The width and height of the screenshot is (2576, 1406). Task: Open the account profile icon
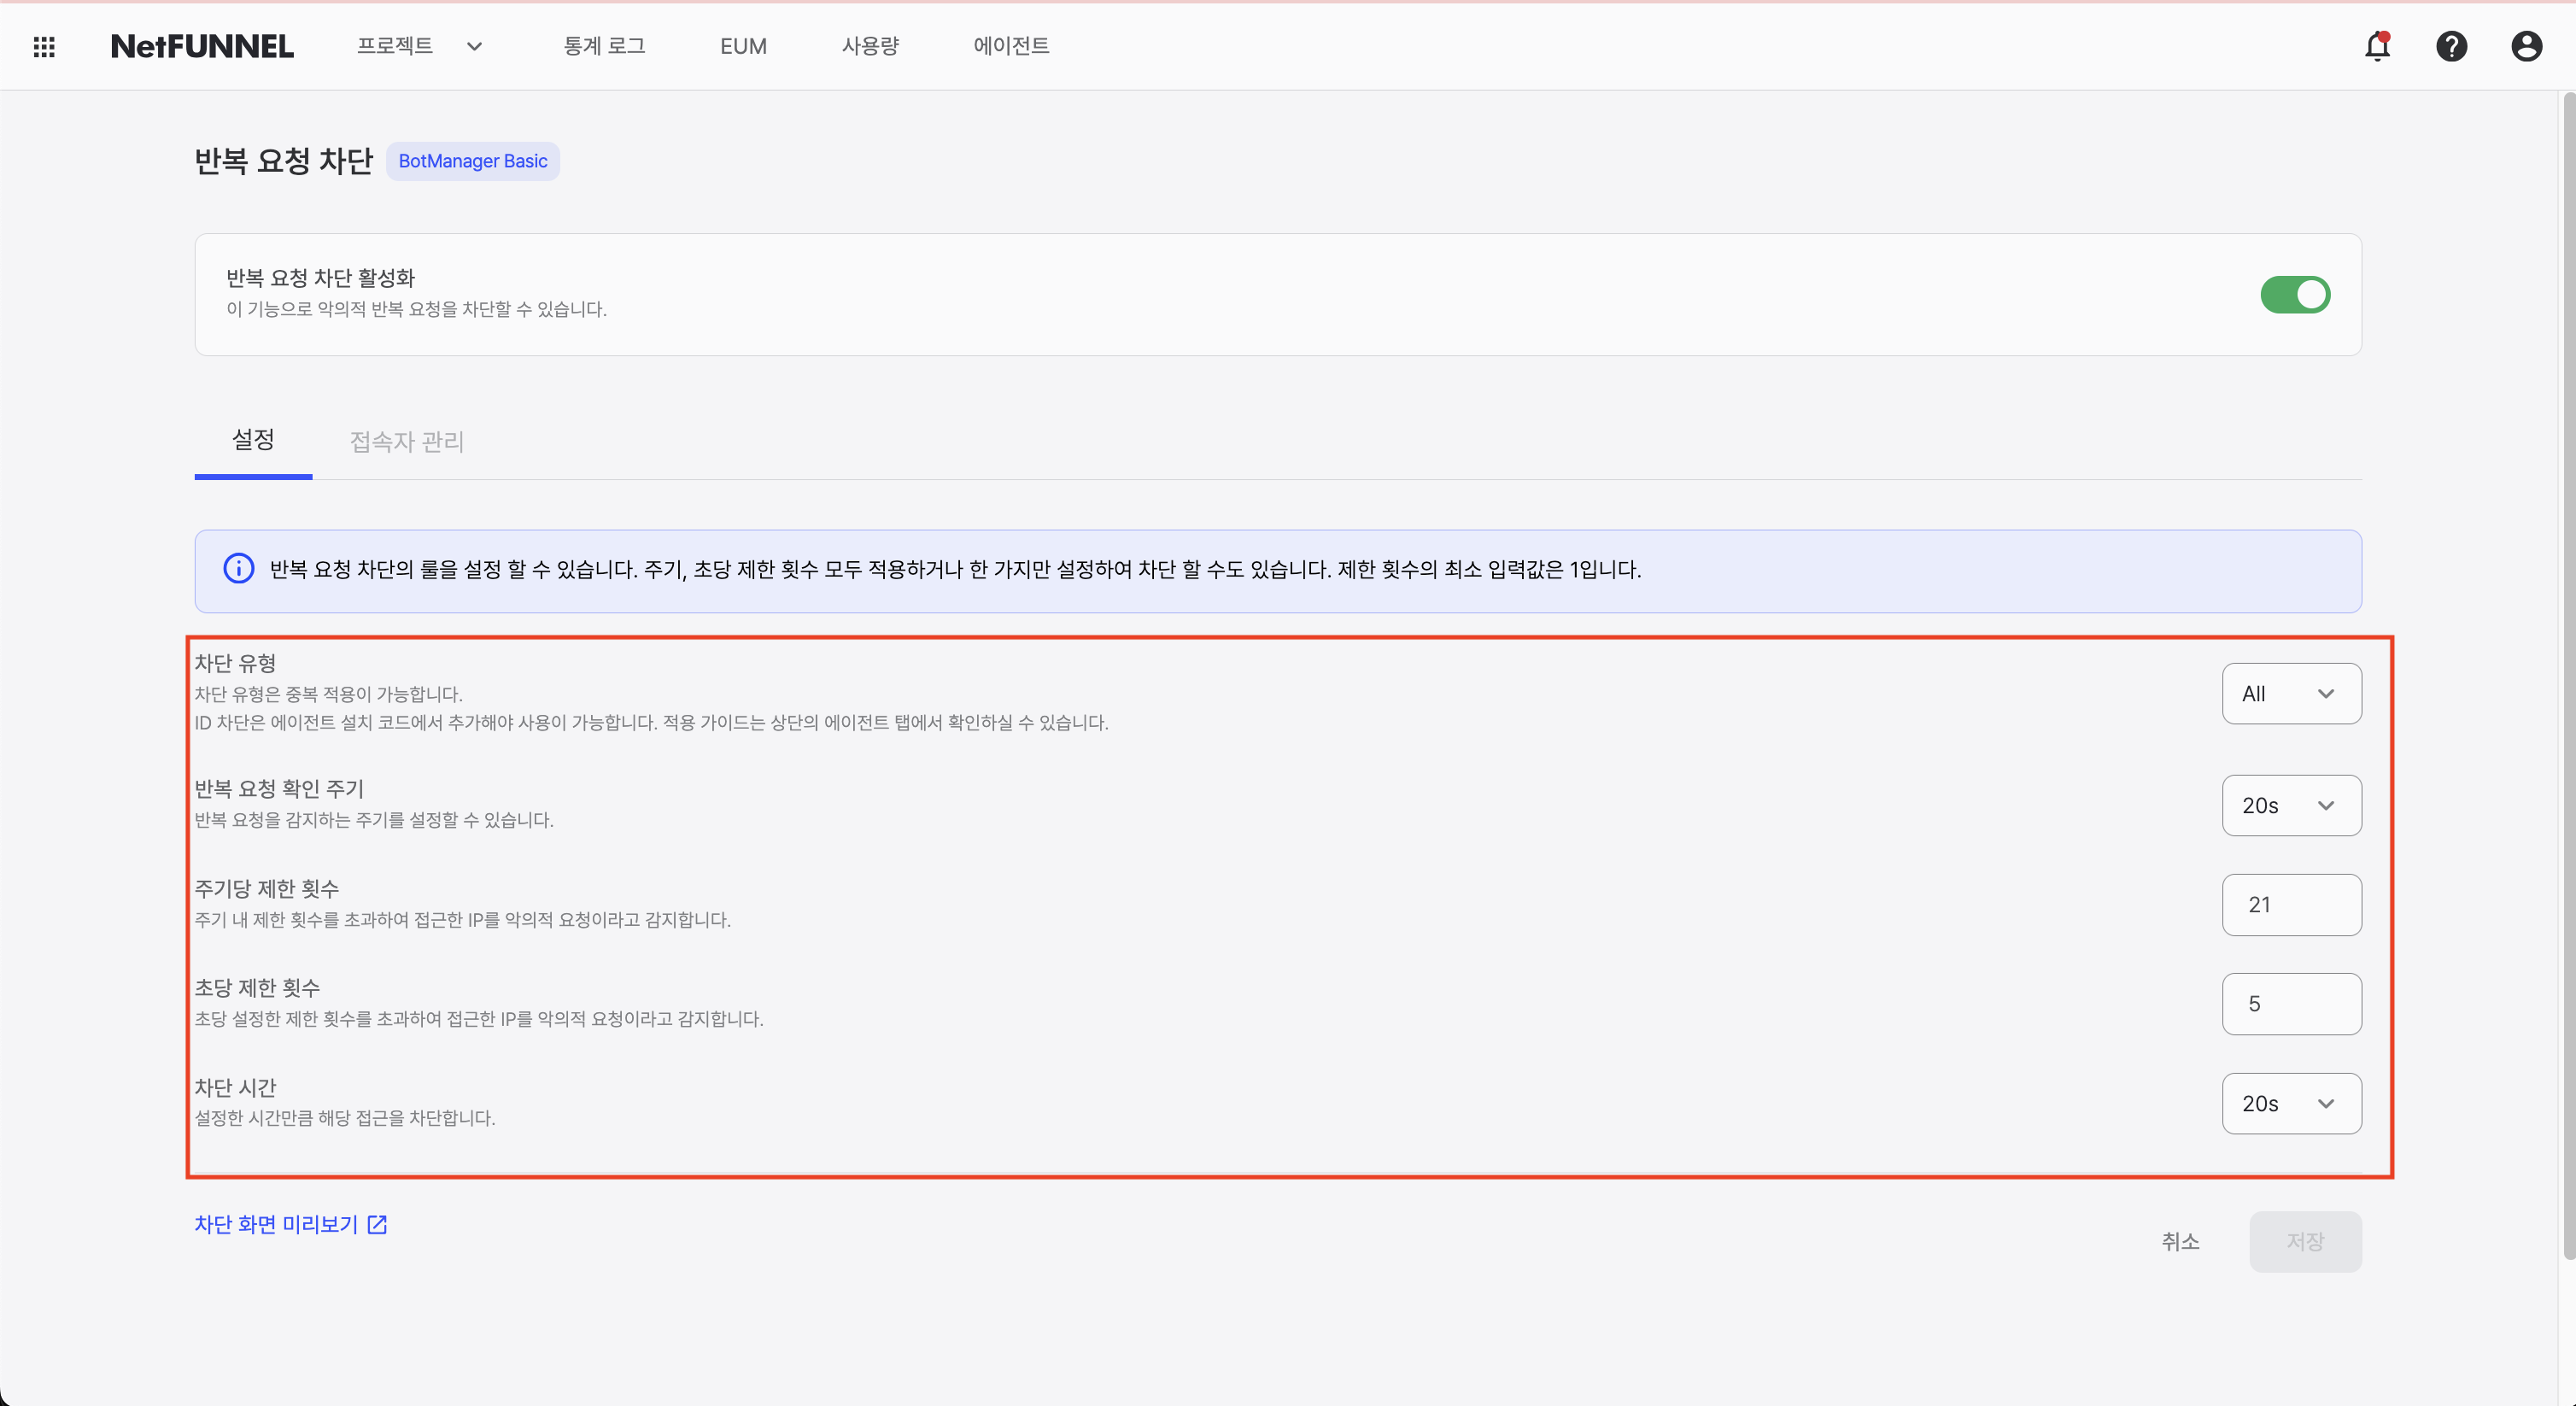tap(2527, 46)
